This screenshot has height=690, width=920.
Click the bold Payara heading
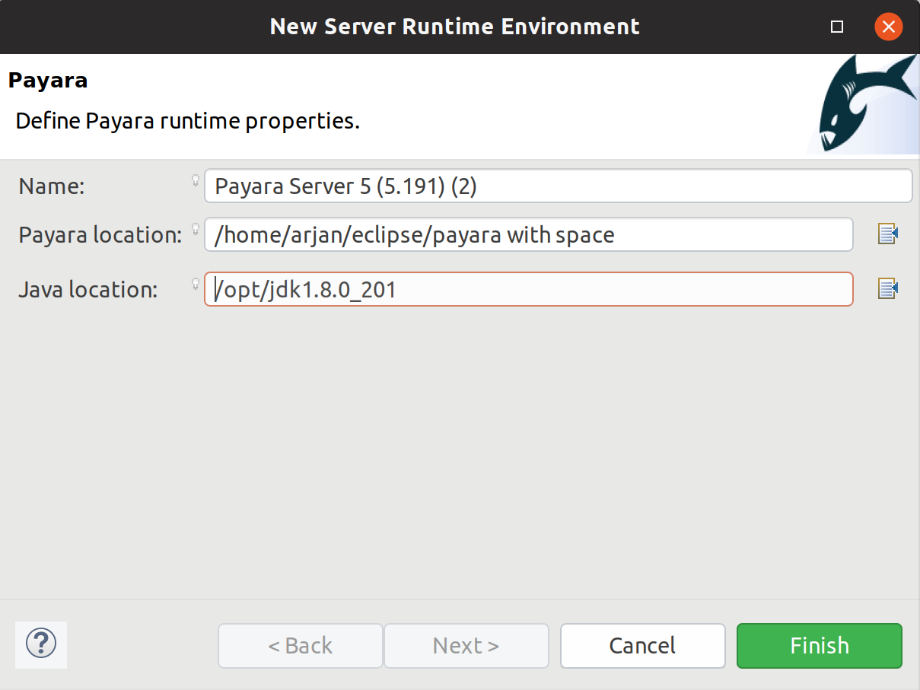click(48, 81)
